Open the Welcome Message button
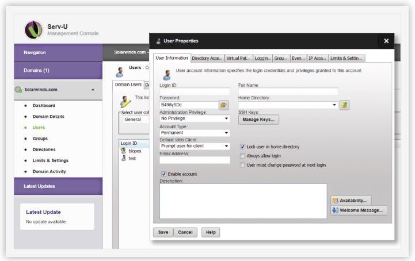This screenshot has height=261, width=415. pyautogui.click(x=359, y=210)
